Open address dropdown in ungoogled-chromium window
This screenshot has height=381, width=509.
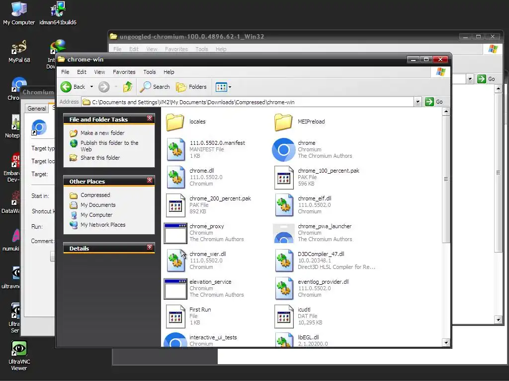pos(470,79)
